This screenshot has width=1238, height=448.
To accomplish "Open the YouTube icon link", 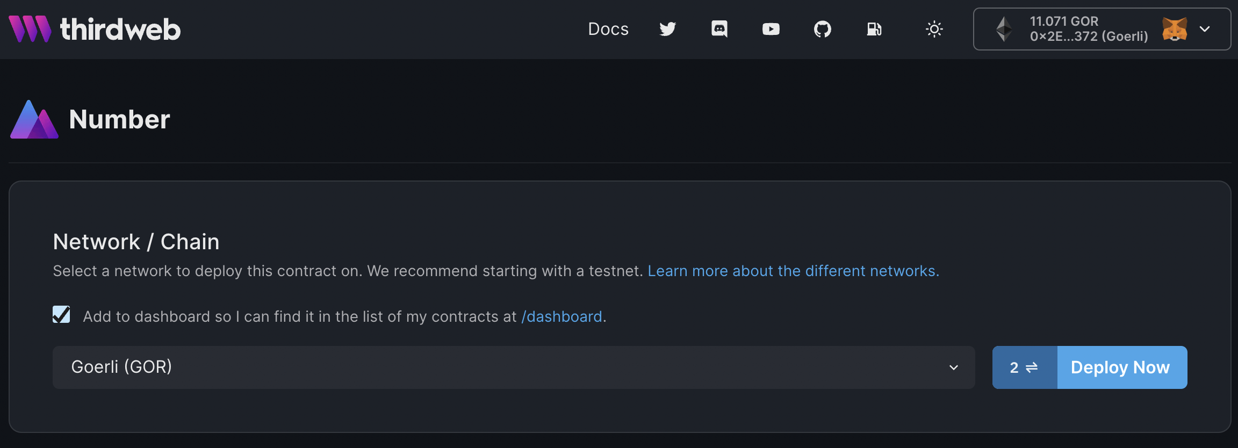I will [x=771, y=29].
